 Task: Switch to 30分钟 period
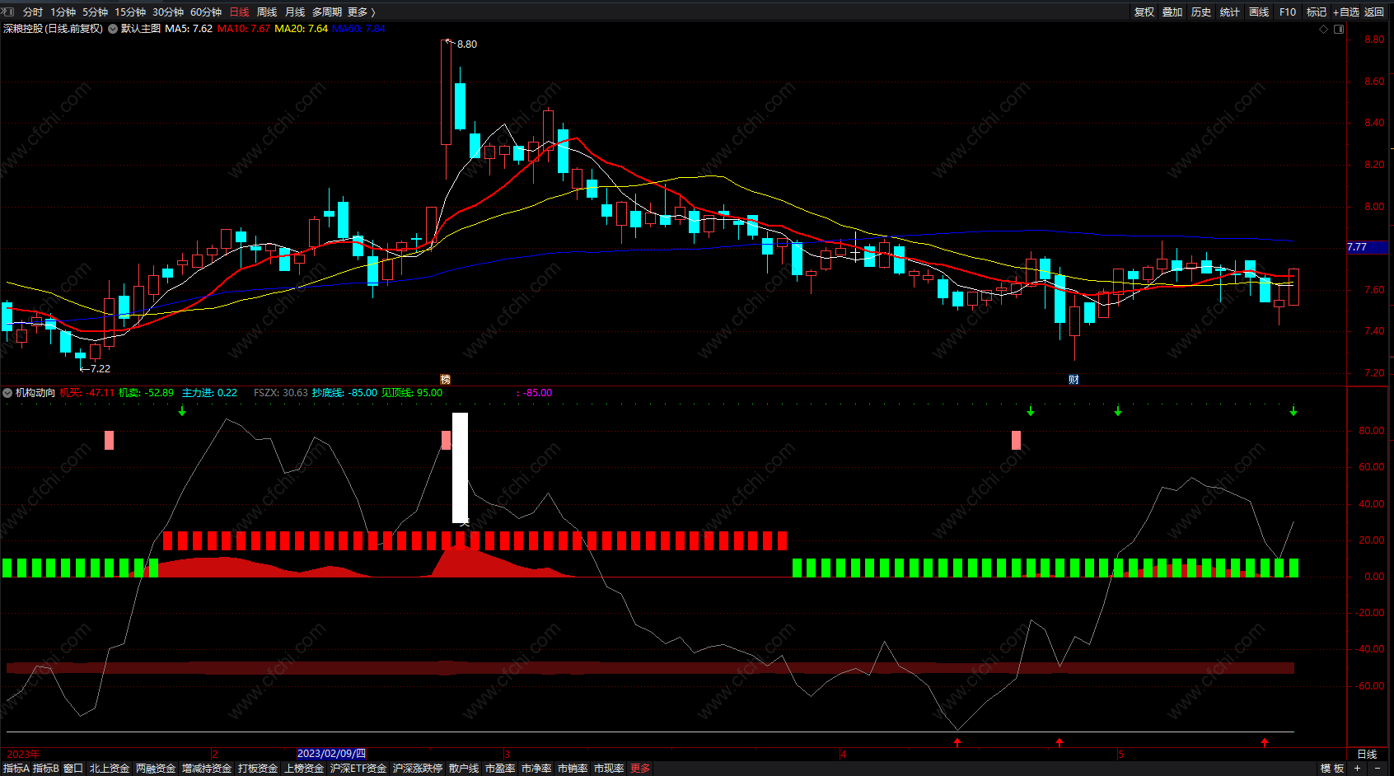168,12
